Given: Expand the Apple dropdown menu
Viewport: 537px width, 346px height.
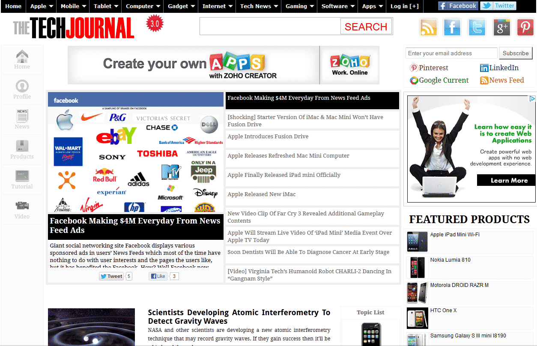Looking at the screenshot, I should (x=41, y=6).
